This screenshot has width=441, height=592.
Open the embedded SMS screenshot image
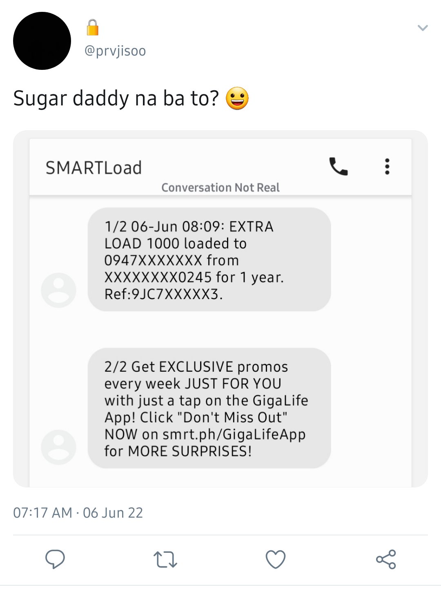tap(220, 309)
